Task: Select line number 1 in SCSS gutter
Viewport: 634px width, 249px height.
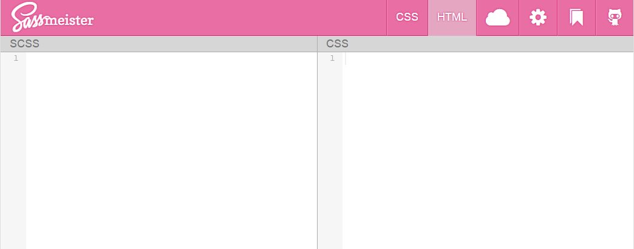Action: (16, 58)
